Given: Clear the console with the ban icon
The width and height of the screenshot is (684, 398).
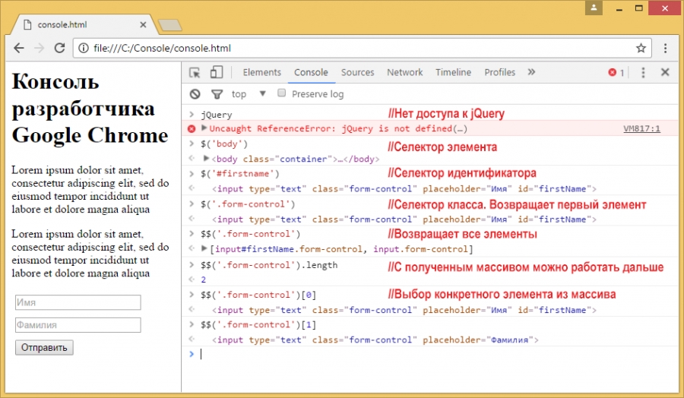Looking at the screenshot, I should [195, 93].
